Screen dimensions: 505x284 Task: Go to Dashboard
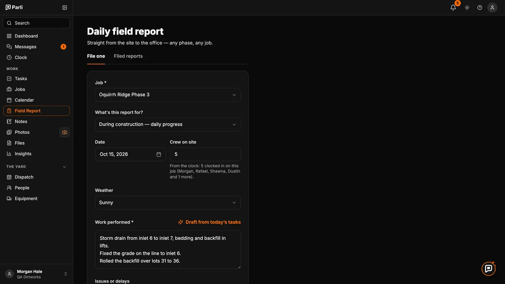click(36, 36)
